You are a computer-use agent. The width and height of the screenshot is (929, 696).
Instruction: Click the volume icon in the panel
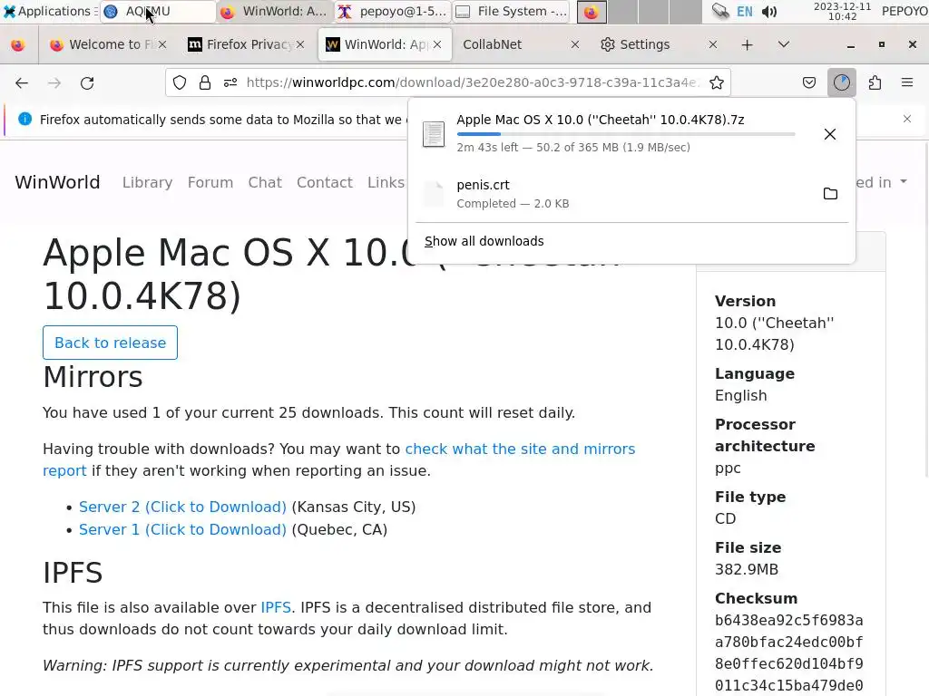tap(769, 12)
